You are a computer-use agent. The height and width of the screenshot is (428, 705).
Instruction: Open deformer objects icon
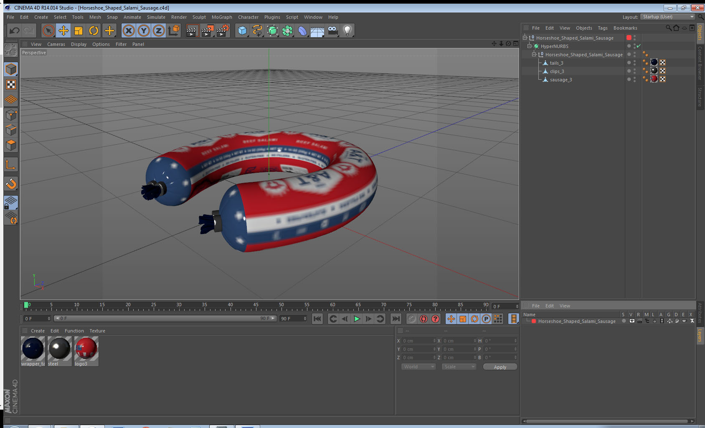pos(302,30)
